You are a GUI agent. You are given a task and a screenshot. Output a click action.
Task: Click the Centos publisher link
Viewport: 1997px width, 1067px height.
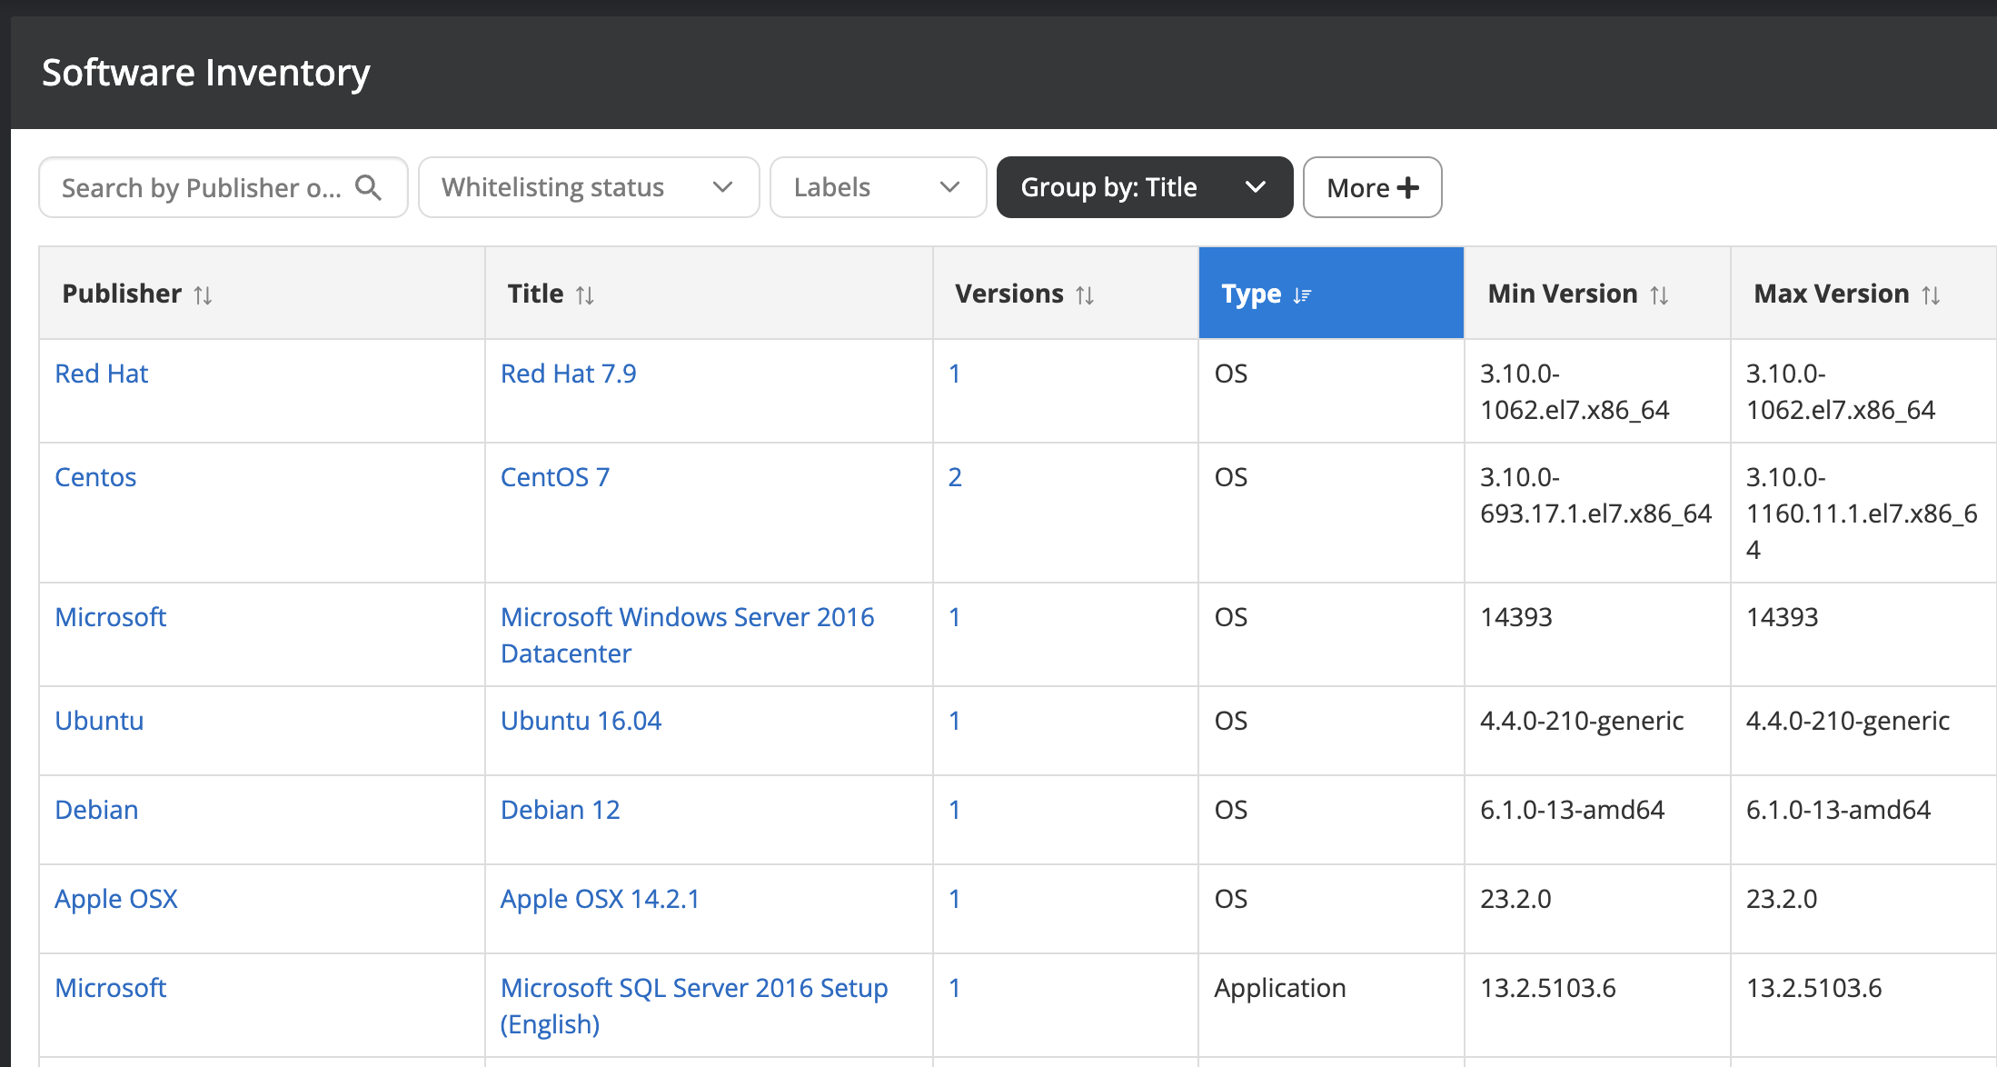coord(95,477)
